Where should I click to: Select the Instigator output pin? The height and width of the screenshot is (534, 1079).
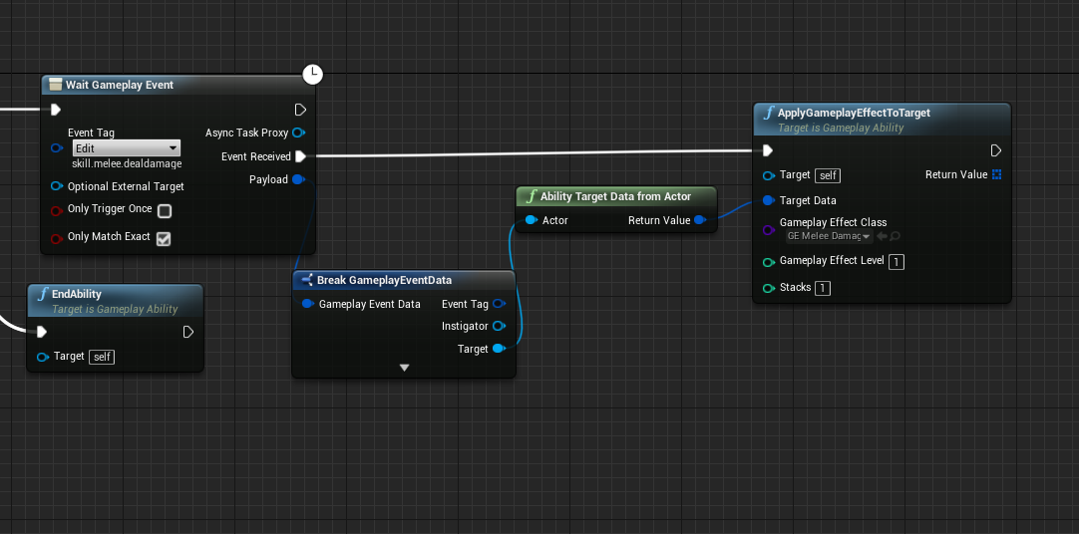point(500,326)
